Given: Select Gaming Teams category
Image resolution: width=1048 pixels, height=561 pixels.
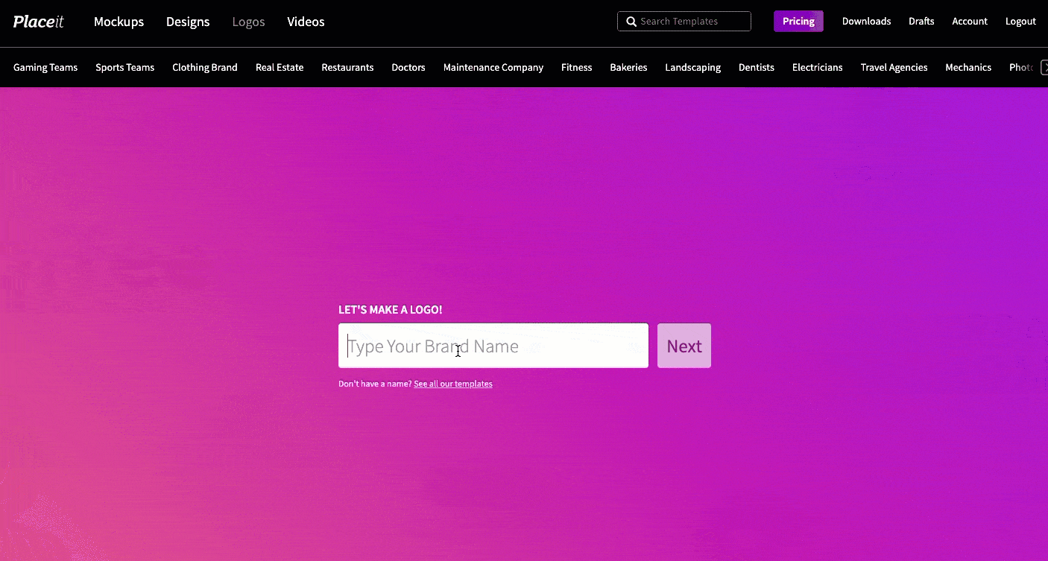Looking at the screenshot, I should 45,67.
